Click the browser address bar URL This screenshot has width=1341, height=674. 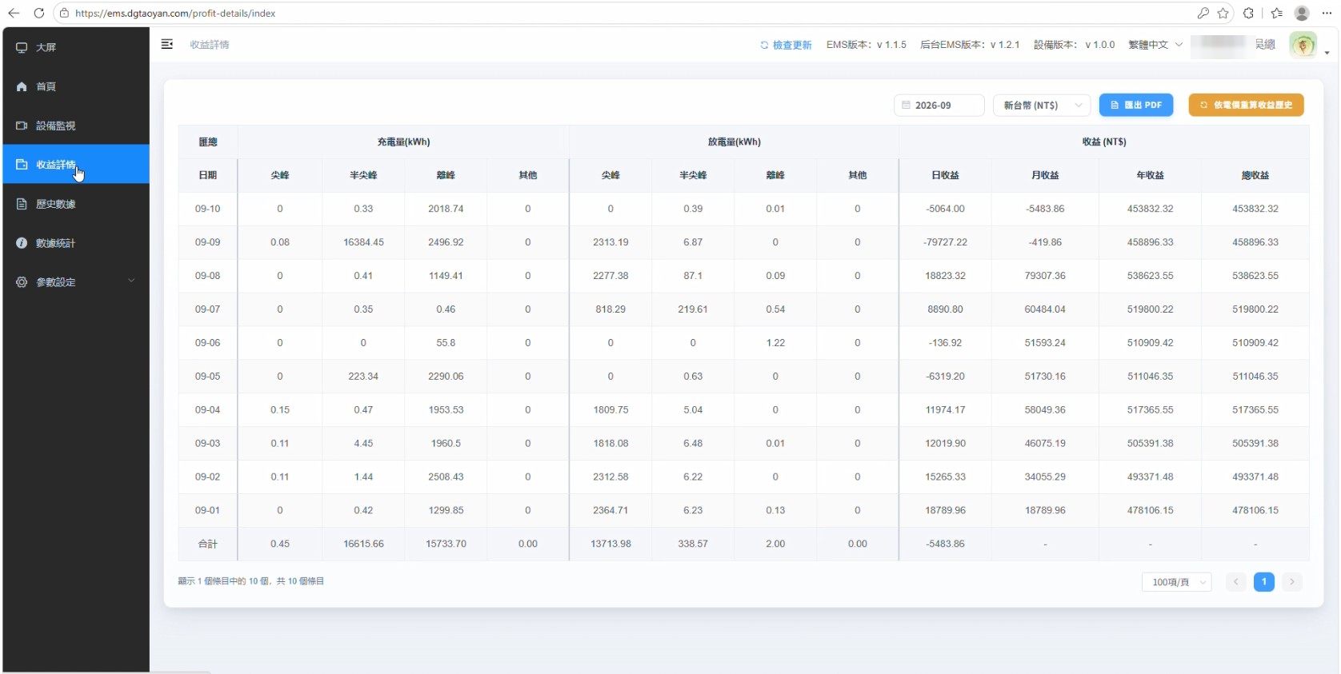pyautogui.click(x=175, y=14)
